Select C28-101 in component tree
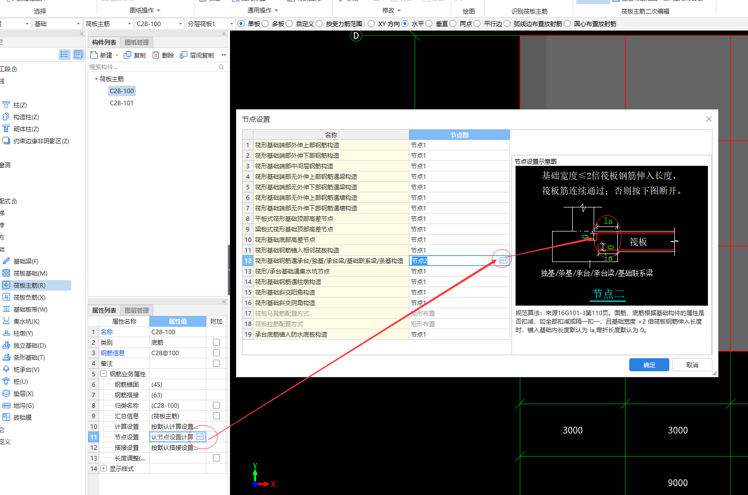 tap(122, 103)
